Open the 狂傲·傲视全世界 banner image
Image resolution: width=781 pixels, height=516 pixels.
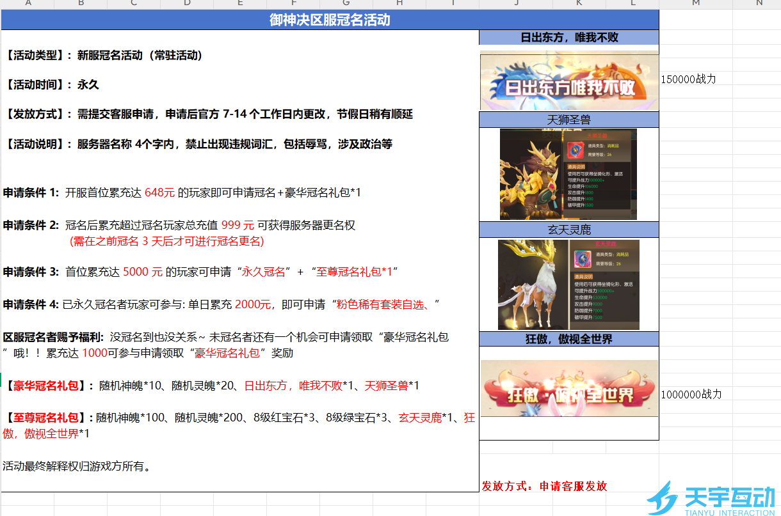tap(569, 388)
